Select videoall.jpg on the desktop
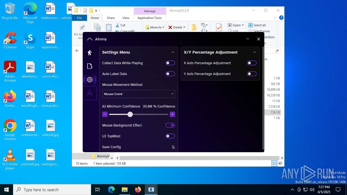The width and height of the screenshot is (347, 195). [x=50, y=128]
